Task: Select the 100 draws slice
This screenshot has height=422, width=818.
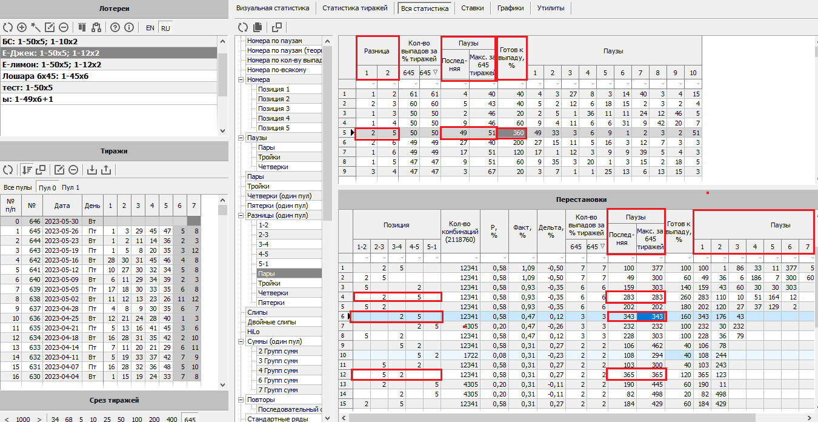Action: (x=138, y=419)
